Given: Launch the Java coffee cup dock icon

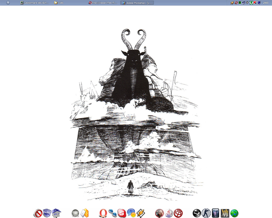Looking at the screenshot, I should pos(169,213).
